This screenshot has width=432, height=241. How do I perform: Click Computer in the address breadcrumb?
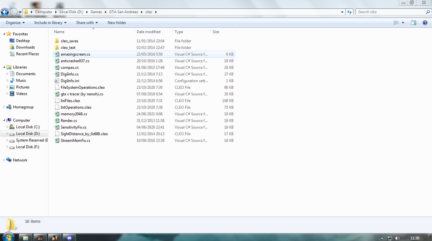pos(44,12)
